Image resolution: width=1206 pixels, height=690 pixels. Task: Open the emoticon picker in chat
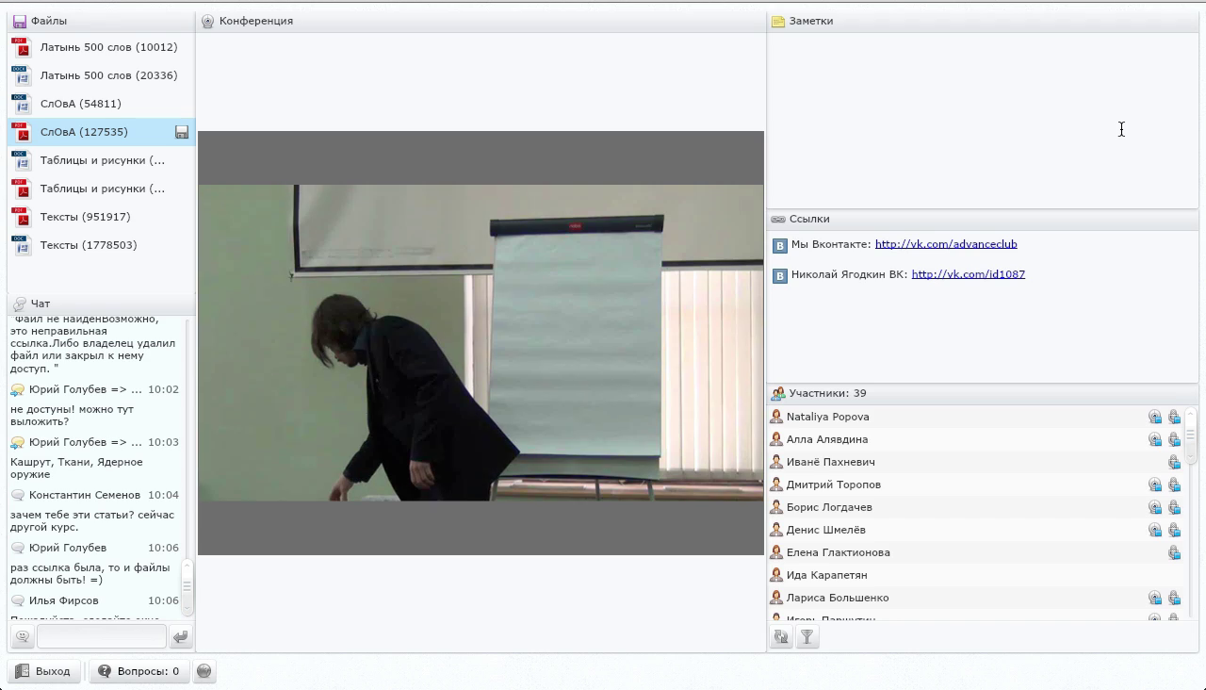pyautogui.click(x=23, y=636)
